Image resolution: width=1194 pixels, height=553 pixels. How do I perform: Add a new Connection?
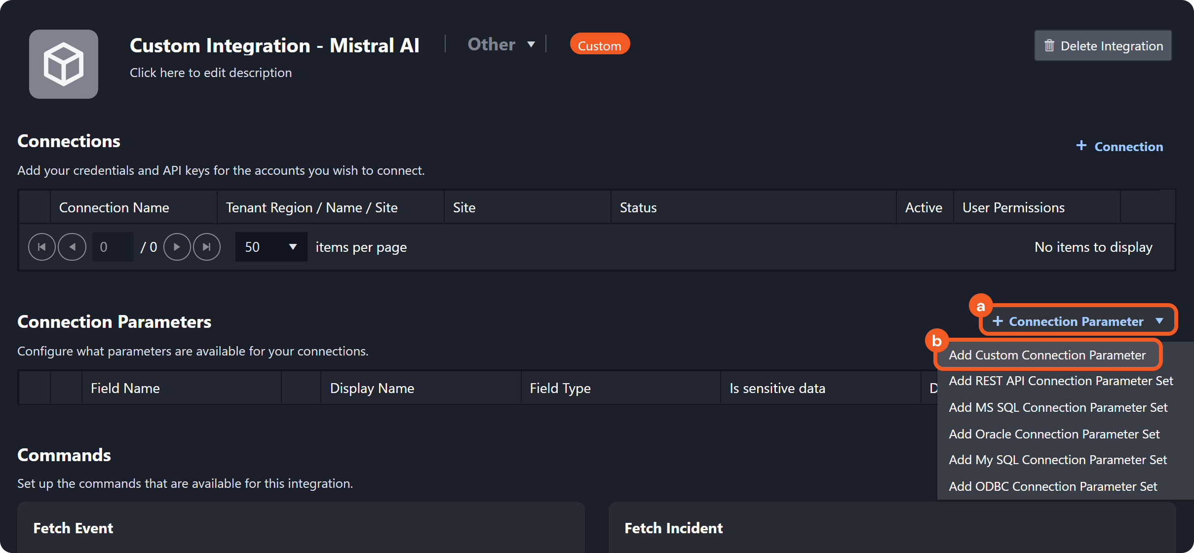coord(1119,147)
